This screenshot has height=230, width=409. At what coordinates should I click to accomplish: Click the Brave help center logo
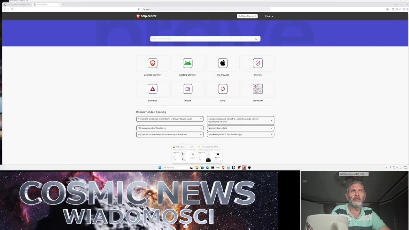[146, 16]
